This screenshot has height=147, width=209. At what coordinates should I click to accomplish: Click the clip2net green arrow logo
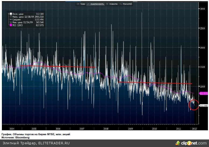pos(178,142)
